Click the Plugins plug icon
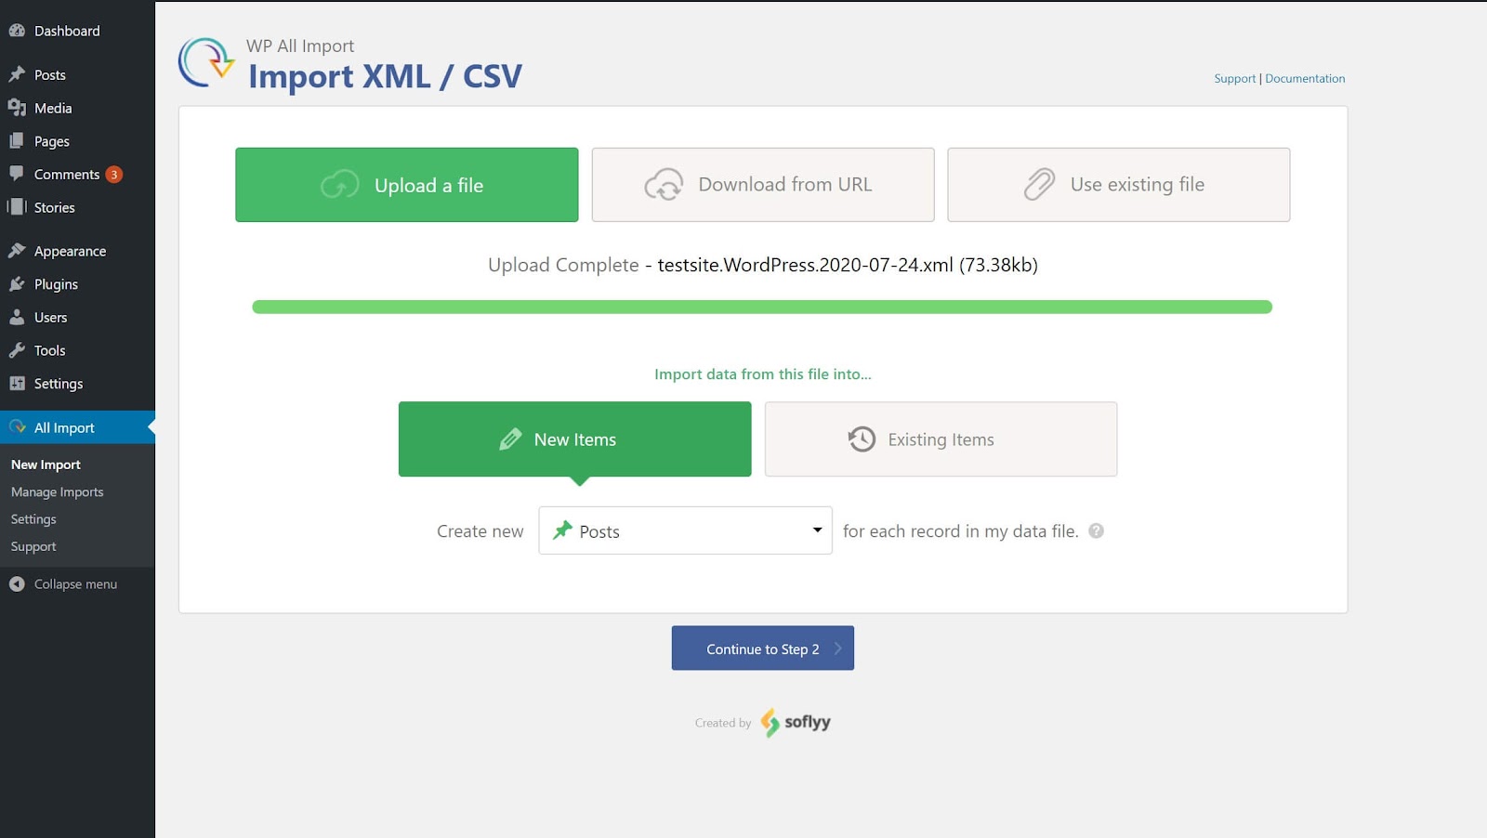This screenshot has height=838, width=1487. click(x=17, y=284)
